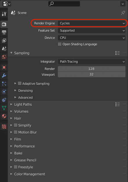Viewport: 128px width, 182px height.
Task: Expand the Bake panel
Action: tap(11, 153)
